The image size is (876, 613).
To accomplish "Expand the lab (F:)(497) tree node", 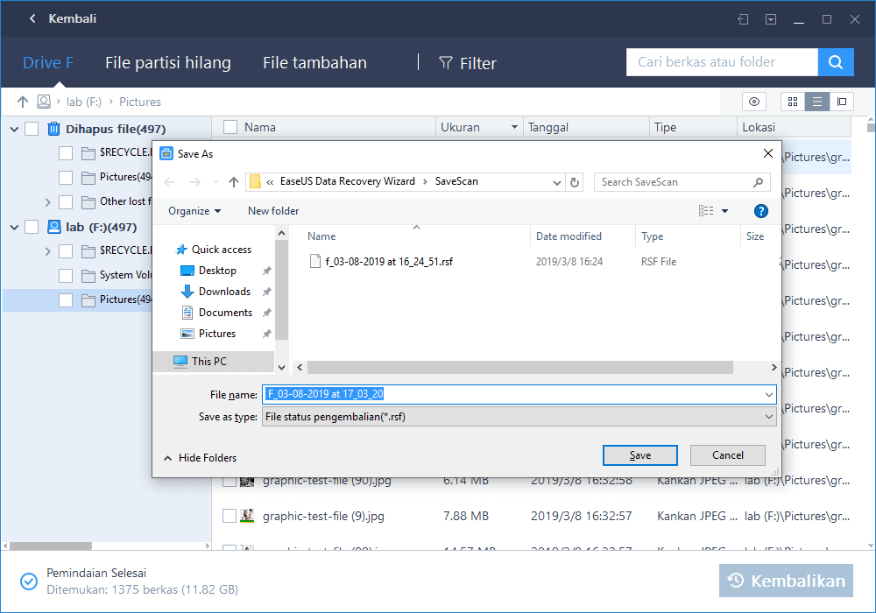I will 14,227.
